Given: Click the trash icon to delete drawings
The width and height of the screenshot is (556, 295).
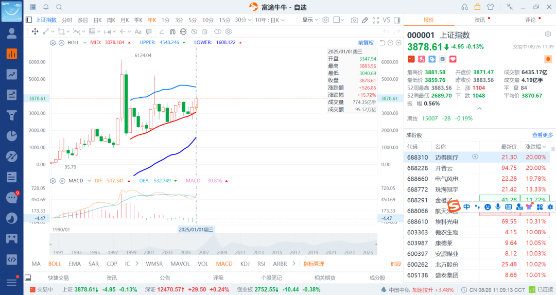Looking at the screenshot, I should click(204, 31).
